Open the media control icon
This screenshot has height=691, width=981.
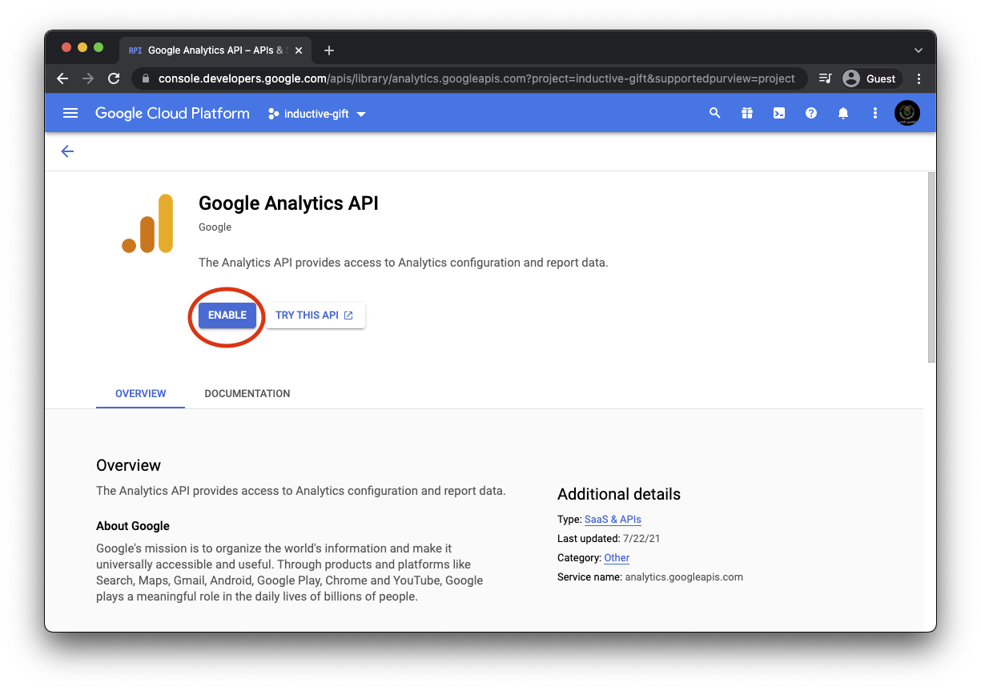click(x=826, y=78)
